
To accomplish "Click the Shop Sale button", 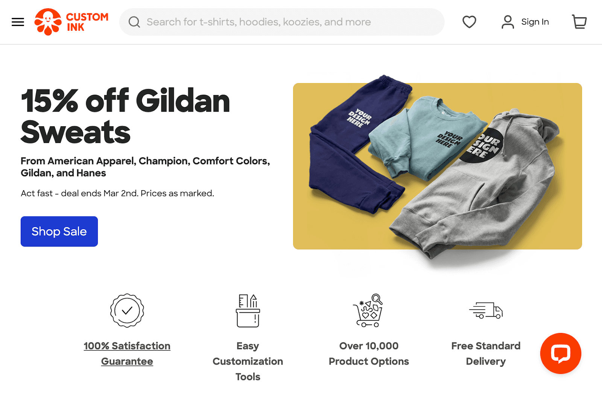I will coord(59,231).
